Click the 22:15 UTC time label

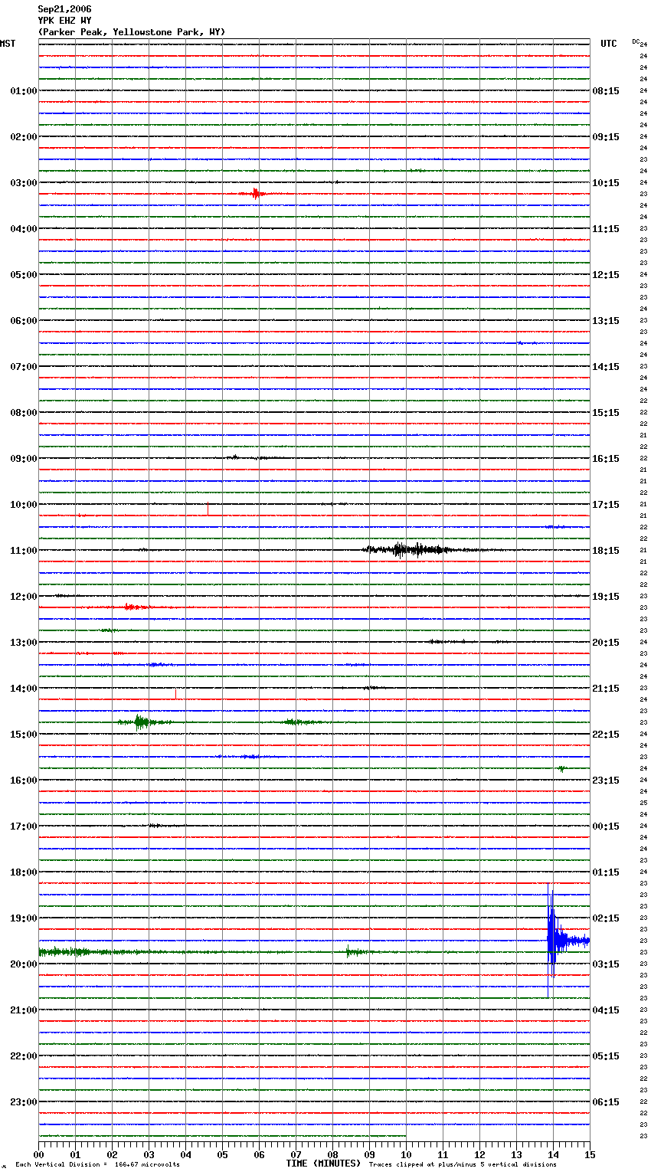point(606,735)
